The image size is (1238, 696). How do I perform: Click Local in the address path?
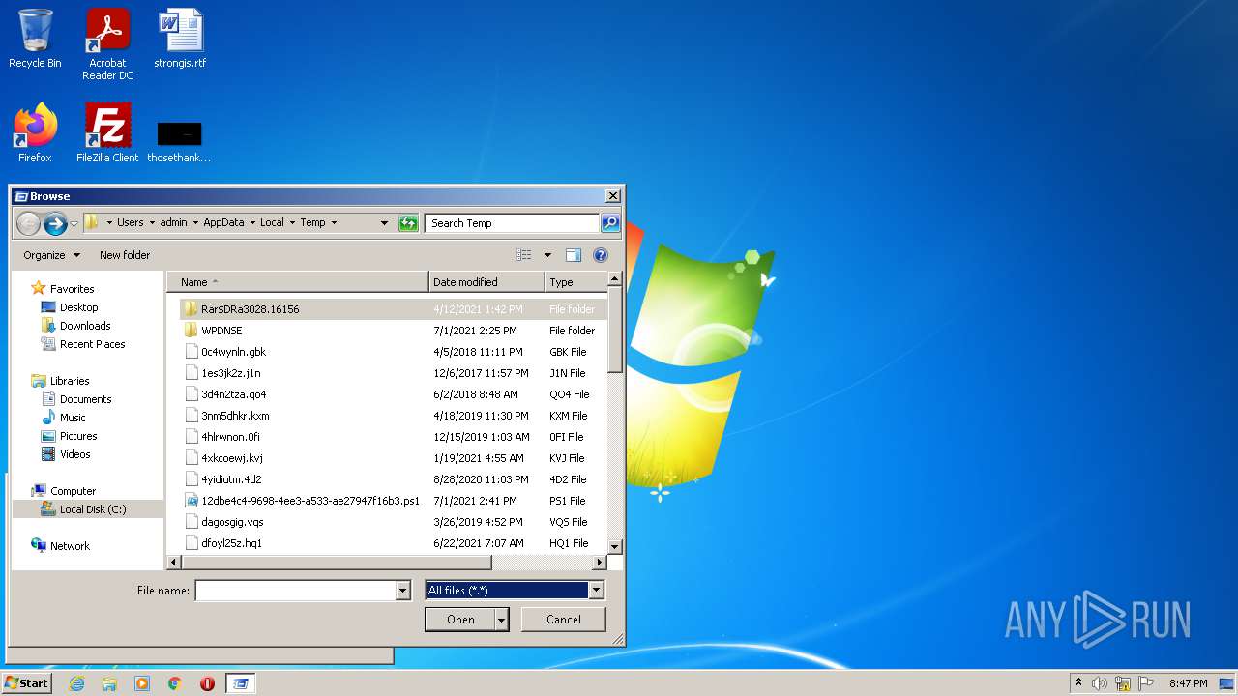point(272,222)
